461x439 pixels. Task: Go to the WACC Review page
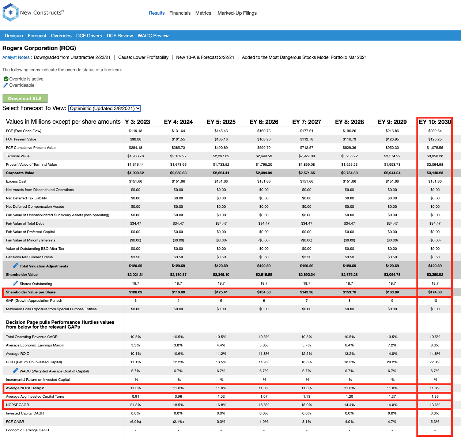click(x=153, y=36)
